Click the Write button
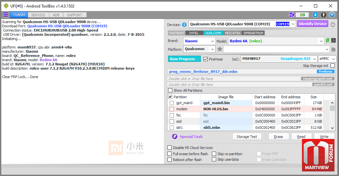The width and height of the screenshot is (339, 176). click(x=324, y=137)
